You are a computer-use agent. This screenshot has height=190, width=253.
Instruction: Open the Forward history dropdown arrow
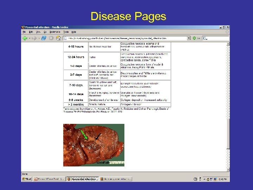[39, 38]
